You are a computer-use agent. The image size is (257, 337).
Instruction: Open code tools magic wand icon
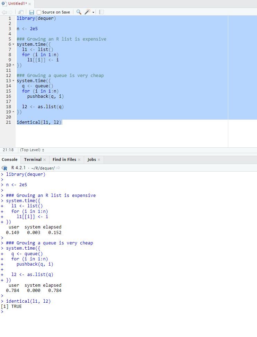pos(87,12)
